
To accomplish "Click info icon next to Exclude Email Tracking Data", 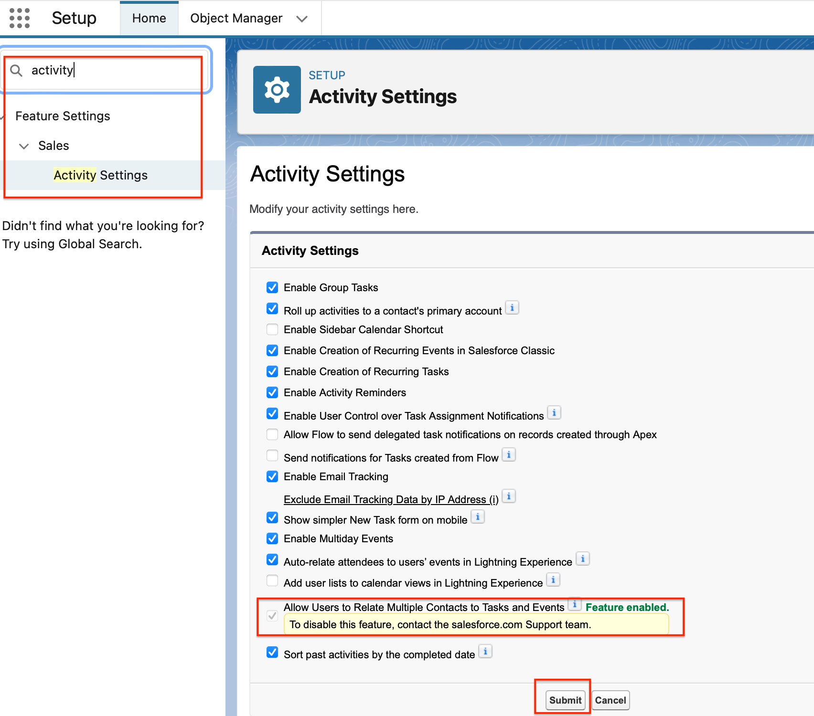I will coord(509,496).
